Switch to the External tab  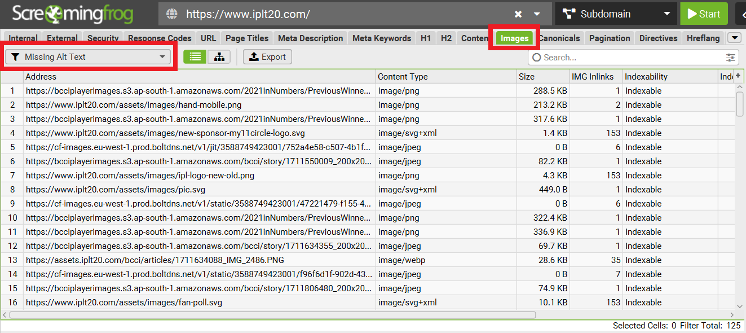(x=62, y=38)
